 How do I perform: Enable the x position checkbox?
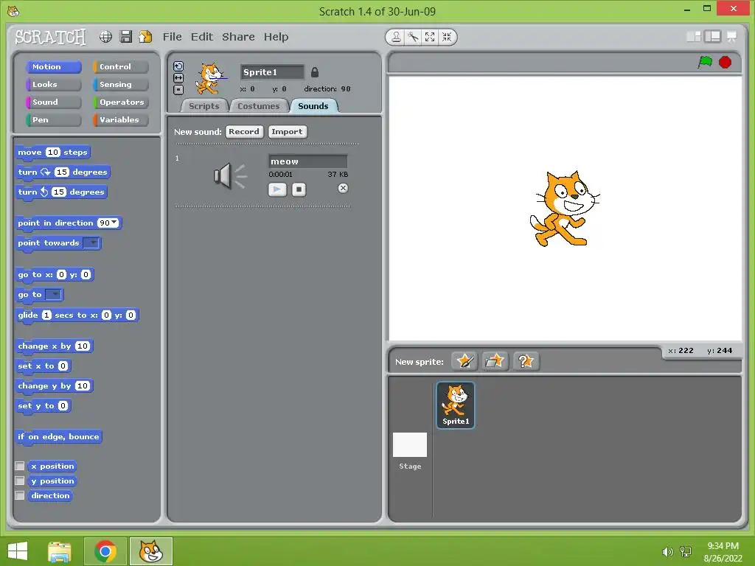(x=20, y=466)
